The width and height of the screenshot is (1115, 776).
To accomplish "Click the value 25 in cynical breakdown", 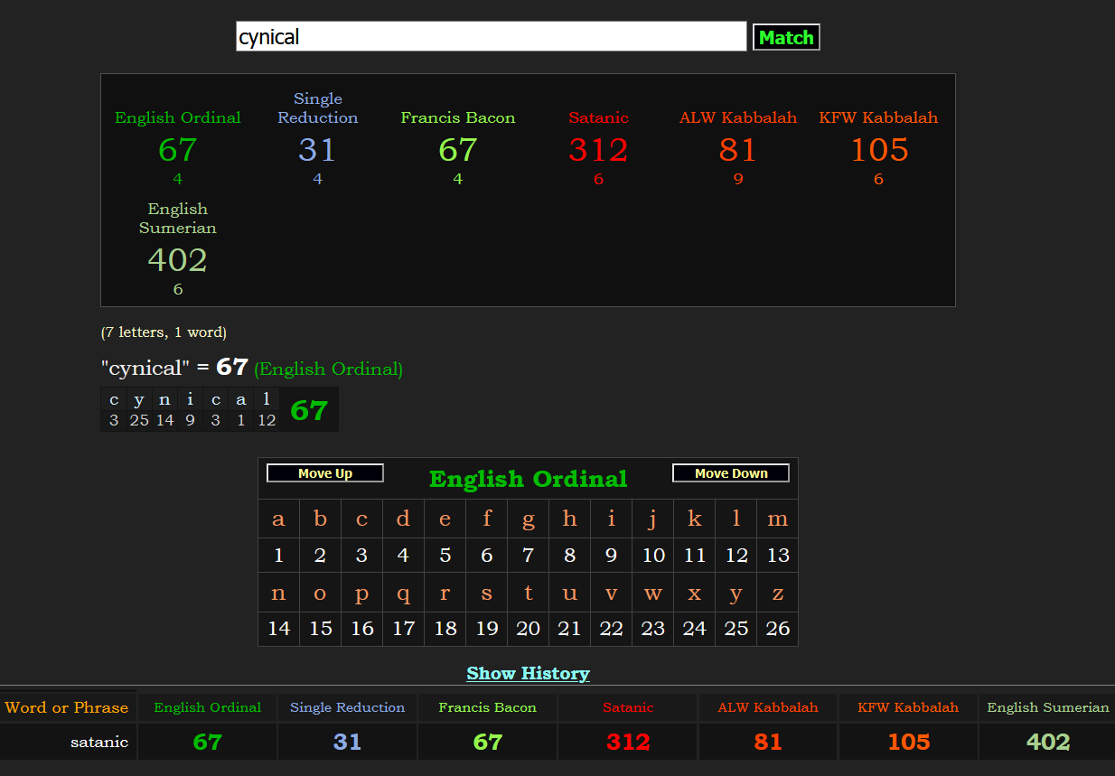I will [138, 420].
